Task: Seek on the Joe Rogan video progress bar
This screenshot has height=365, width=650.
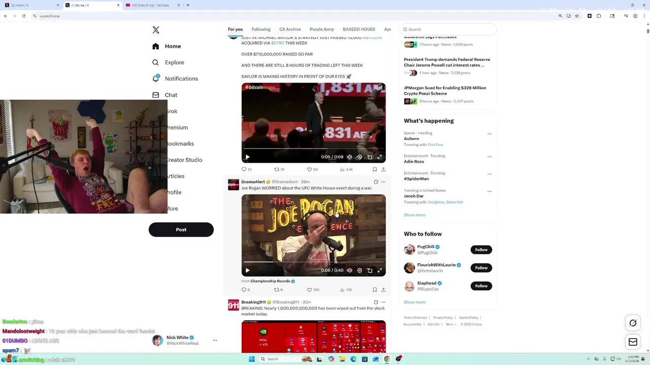Action: [x=313, y=262]
